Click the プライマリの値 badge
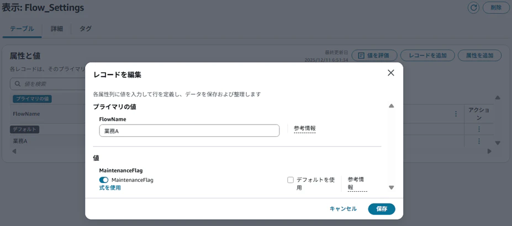The image size is (512, 226). (33, 99)
